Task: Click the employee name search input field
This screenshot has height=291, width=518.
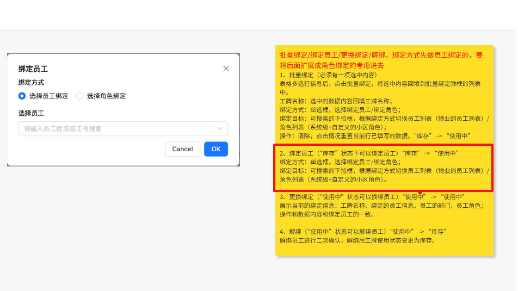Action: [x=123, y=129]
